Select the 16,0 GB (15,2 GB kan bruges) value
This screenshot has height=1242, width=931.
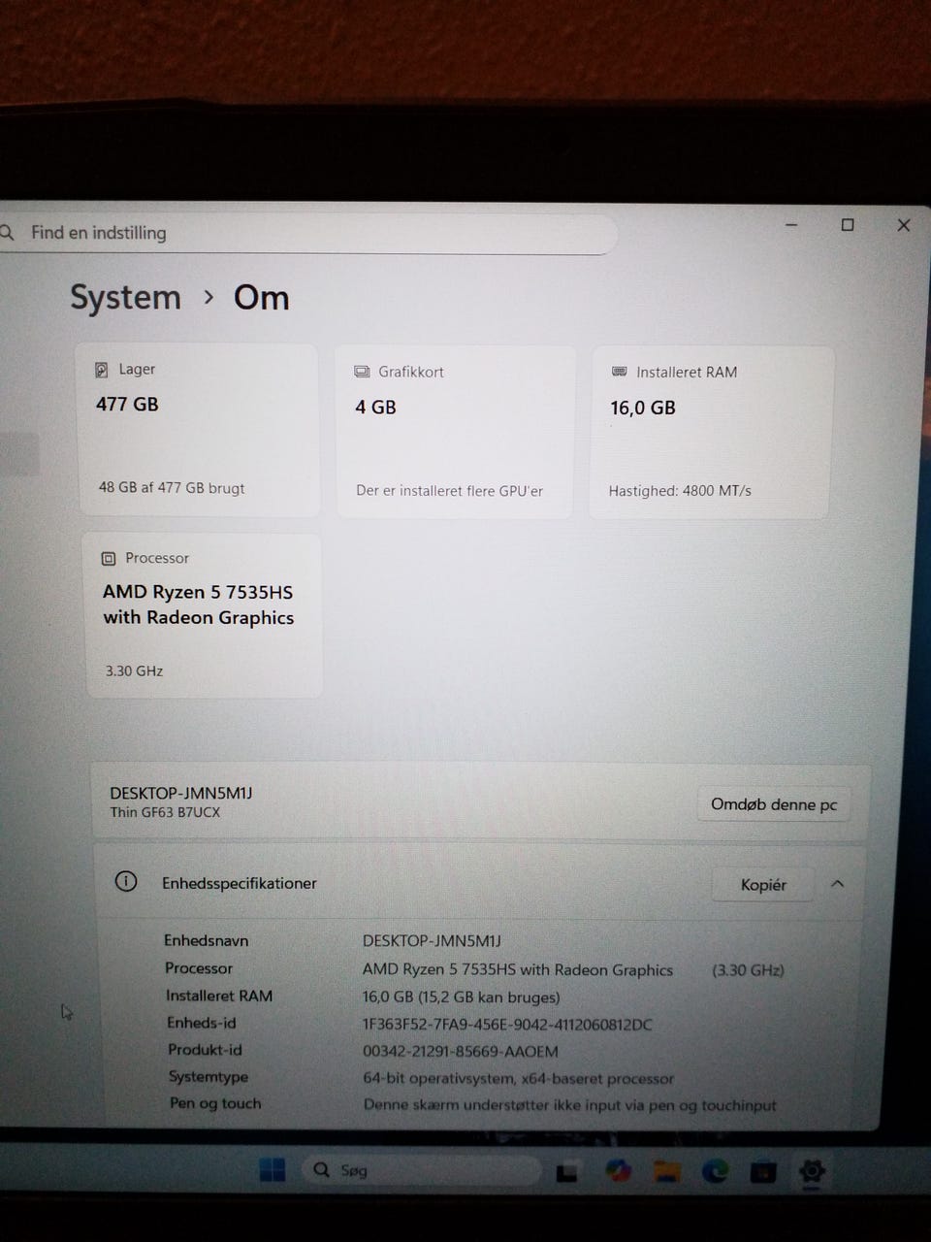pos(461,997)
